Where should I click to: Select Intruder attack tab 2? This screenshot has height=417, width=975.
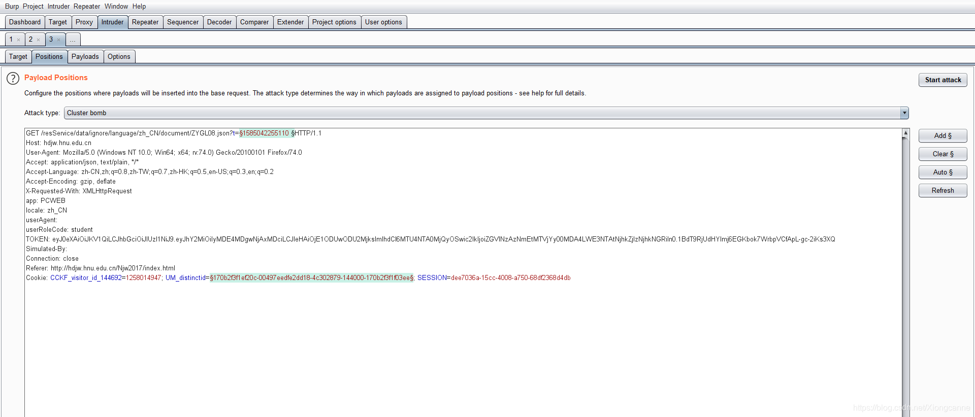pos(30,40)
